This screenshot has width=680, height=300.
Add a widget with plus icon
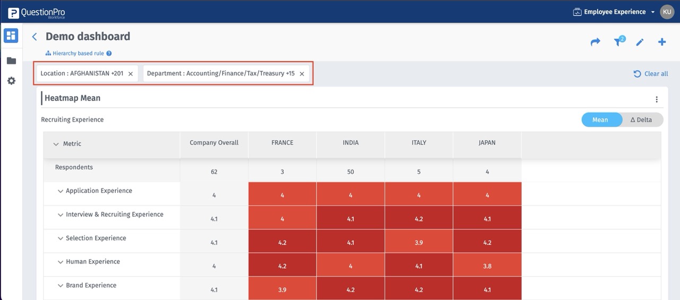pos(662,42)
